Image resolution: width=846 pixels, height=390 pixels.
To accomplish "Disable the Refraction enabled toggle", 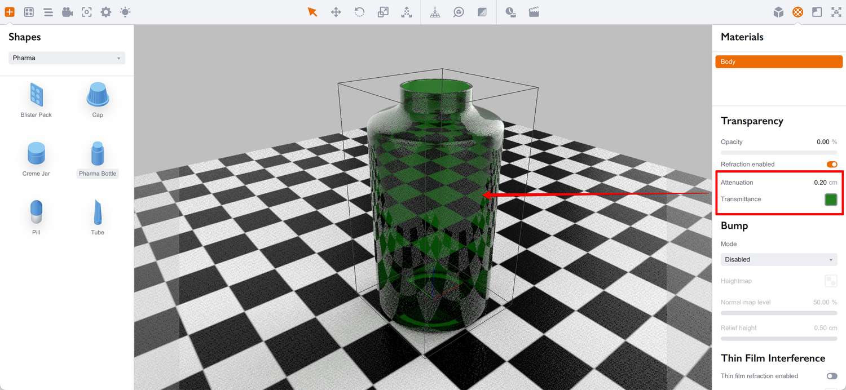I will tap(832, 164).
